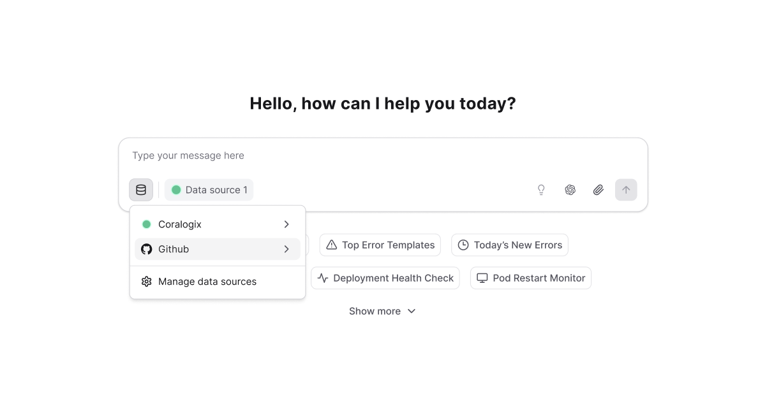Open the data source selector database icon

pyautogui.click(x=140, y=189)
